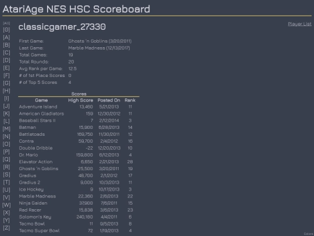Image resolution: width=314 pixels, height=236 pixels.
Task: Click the AtariAge NES HSC Scoreboard title
Action: [x=76, y=9]
